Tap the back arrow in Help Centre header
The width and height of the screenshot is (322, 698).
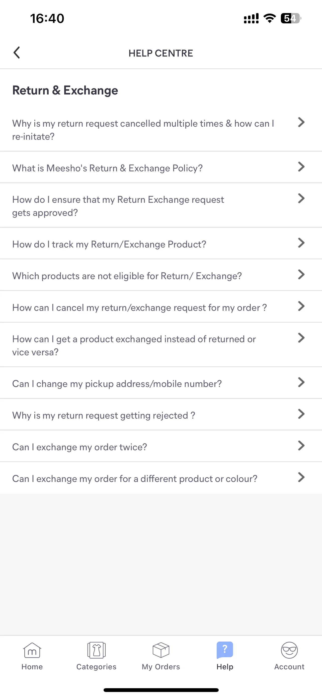(17, 53)
